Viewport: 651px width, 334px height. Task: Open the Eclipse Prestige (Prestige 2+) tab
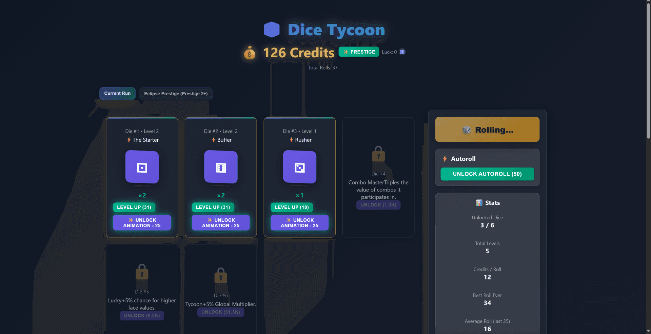(176, 94)
